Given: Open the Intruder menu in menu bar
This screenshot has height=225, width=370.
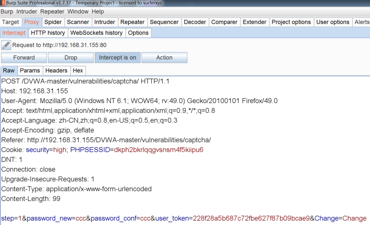Looking at the screenshot, I should [27, 12].
